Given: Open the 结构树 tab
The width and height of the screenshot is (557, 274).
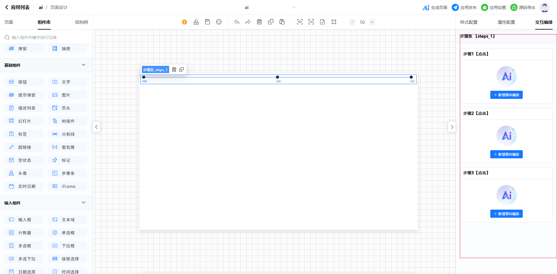Looking at the screenshot, I should tap(82, 22).
